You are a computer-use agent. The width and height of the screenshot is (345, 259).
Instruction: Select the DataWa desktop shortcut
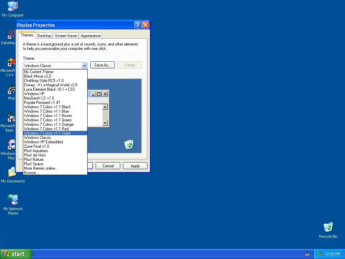pyautogui.click(x=8, y=37)
